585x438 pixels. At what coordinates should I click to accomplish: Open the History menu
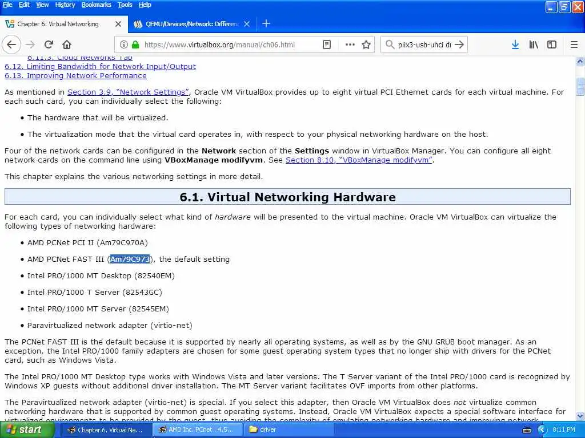65,5
